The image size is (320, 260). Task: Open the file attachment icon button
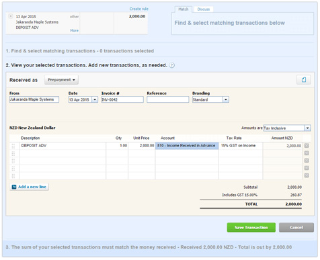click(304, 80)
